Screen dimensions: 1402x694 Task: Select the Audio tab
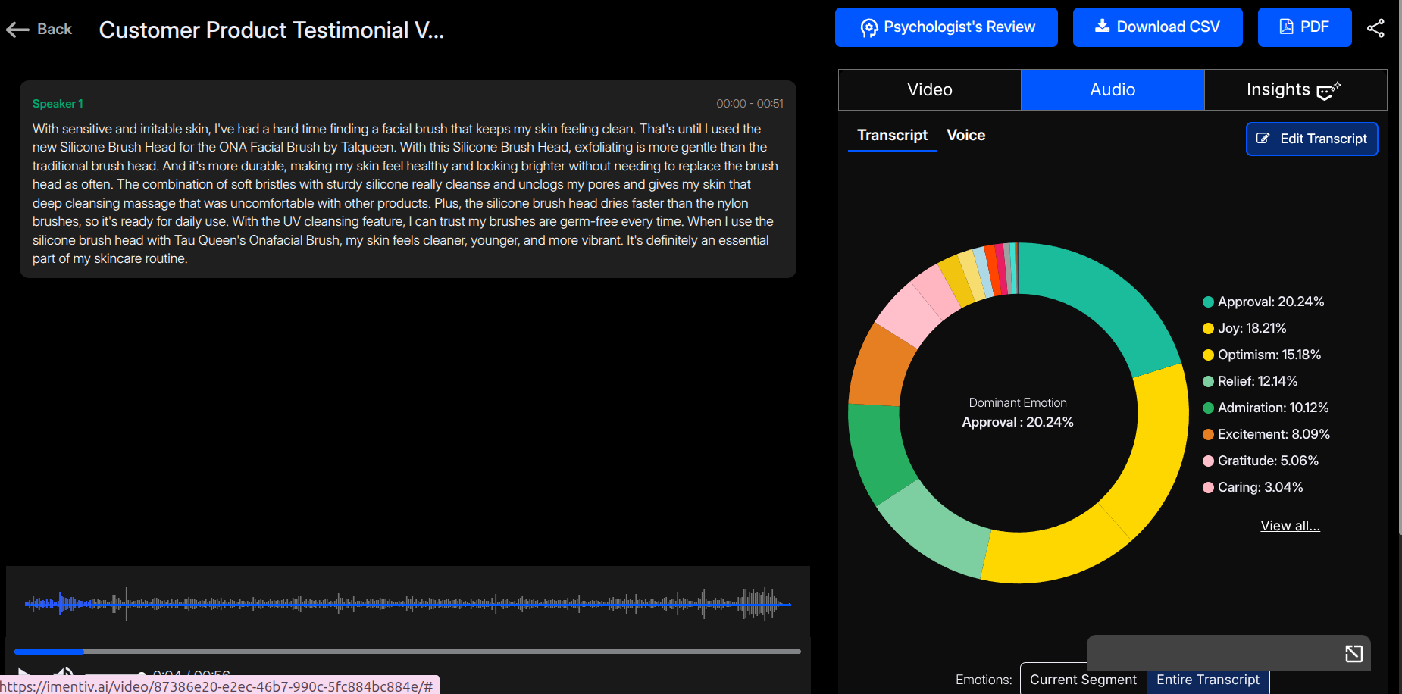coord(1113,89)
